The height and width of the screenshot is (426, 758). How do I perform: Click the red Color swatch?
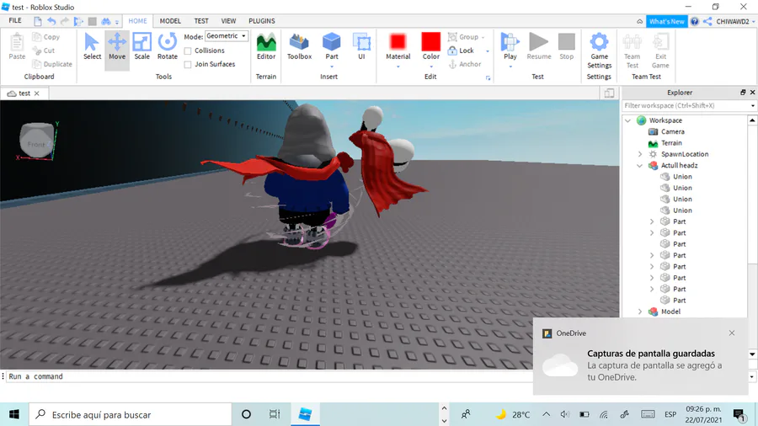tap(430, 41)
